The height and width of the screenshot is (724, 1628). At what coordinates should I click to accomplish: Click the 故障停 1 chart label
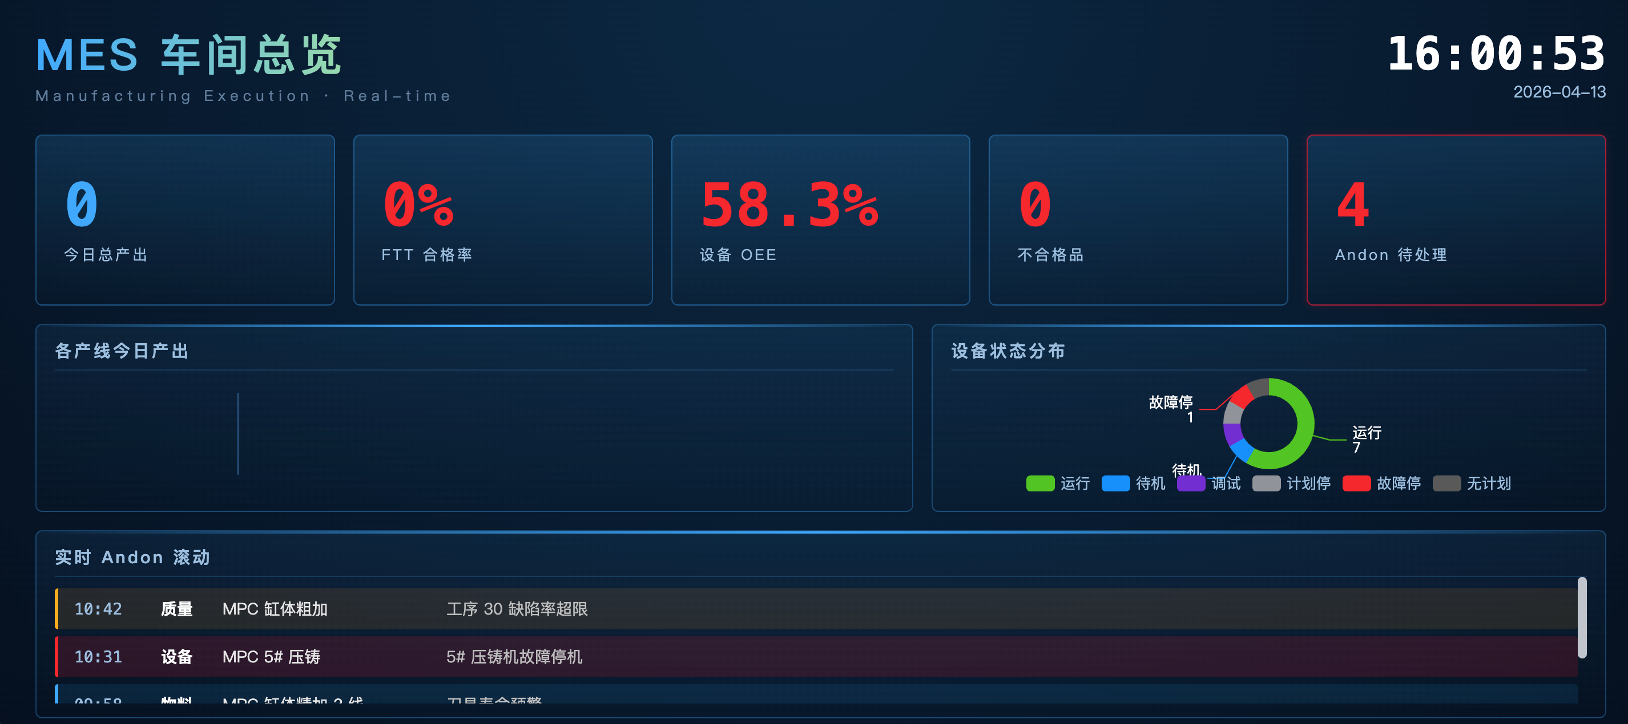click(1170, 410)
